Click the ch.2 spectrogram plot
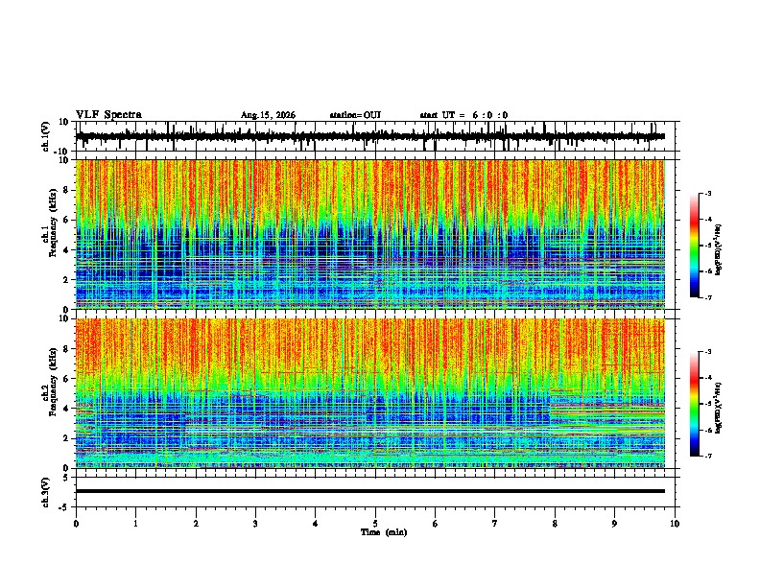760x587 pixels. [x=369, y=393]
